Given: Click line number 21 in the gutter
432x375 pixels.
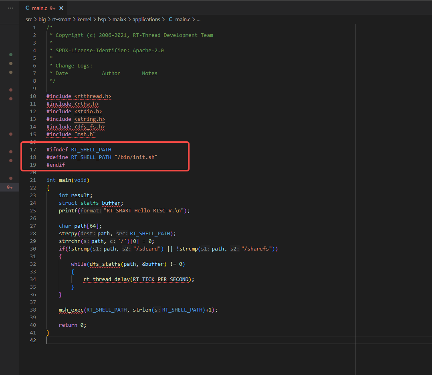Looking at the screenshot, I should [x=33, y=180].
